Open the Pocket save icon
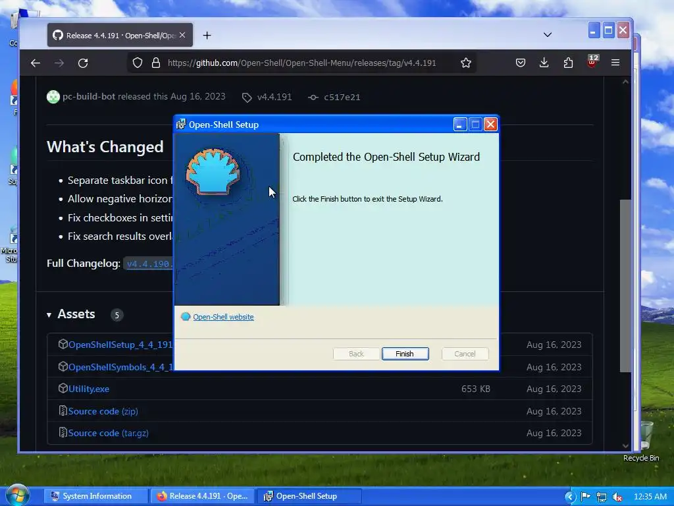This screenshot has width=674, height=506. point(520,63)
